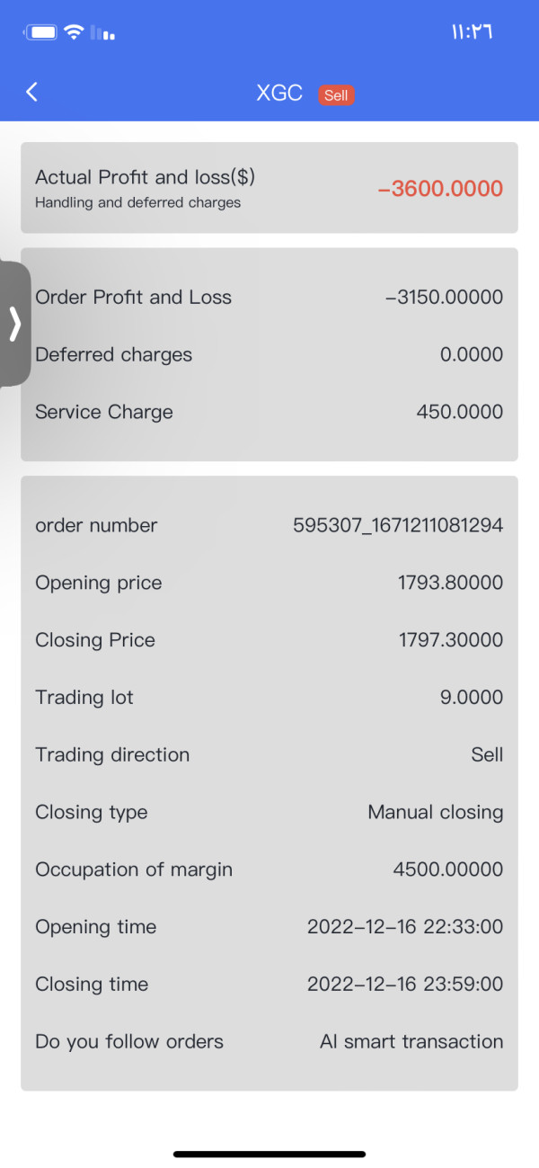This screenshot has width=539, height=1168.
Task: Tap the Service Charge amount
Action: tap(459, 412)
